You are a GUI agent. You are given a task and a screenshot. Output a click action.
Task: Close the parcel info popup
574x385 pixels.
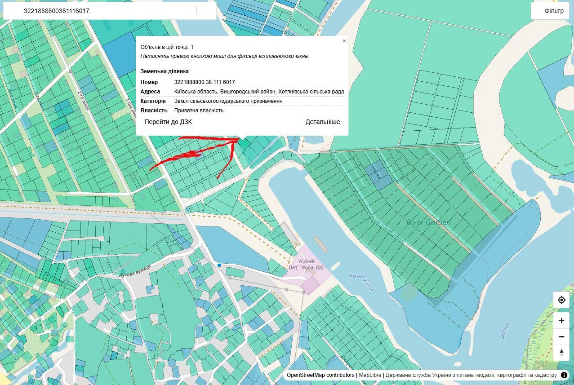[x=344, y=40]
